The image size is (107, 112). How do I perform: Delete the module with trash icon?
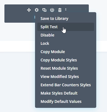click(x=60, y=10)
